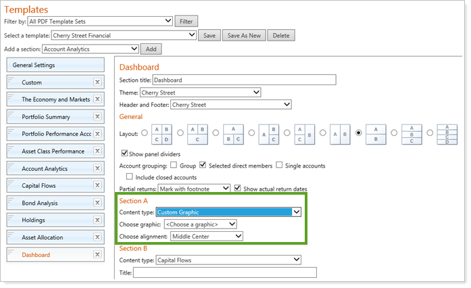Remove the Bond Analysis section
The image size is (471, 288).
tap(97, 203)
